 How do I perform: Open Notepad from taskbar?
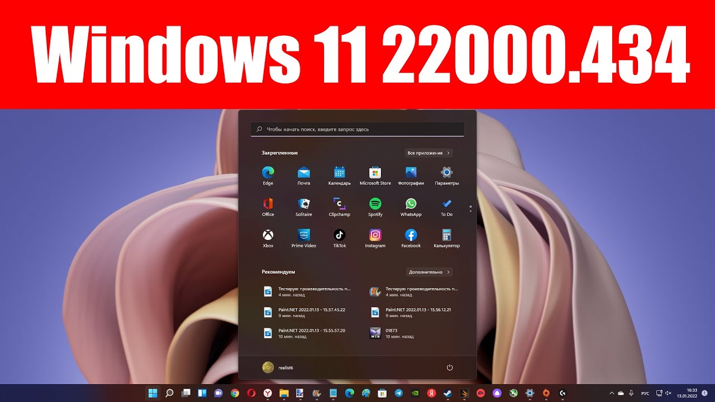click(333, 393)
